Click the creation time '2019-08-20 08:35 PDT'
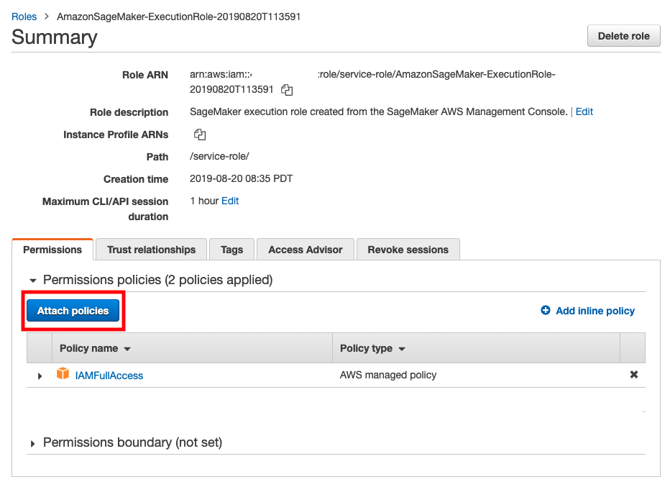 tap(241, 178)
